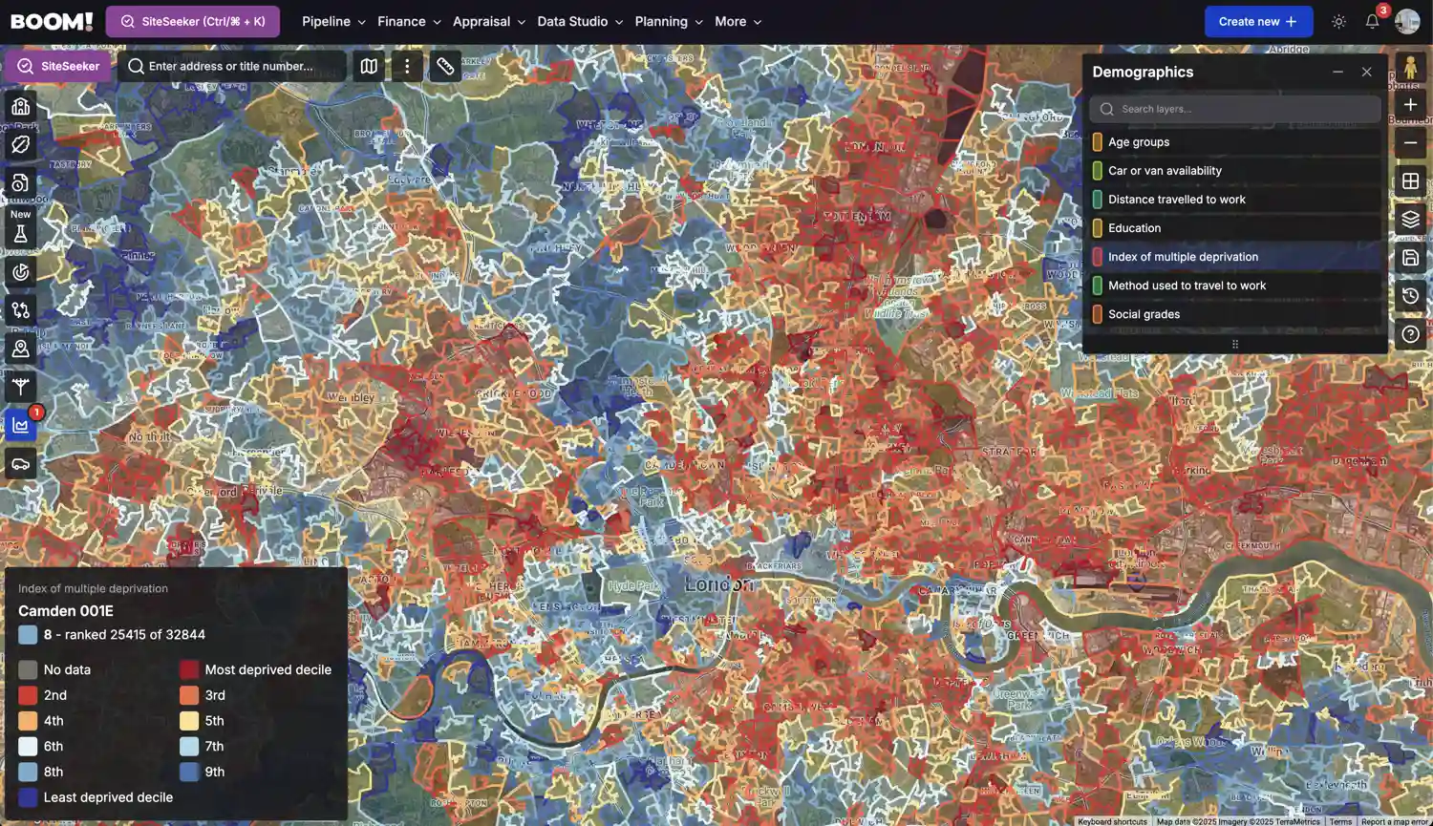The width and height of the screenshot is (1433, 826).
Task: Open the document-with-clock sidebar icon
Action: coord(20,182)
